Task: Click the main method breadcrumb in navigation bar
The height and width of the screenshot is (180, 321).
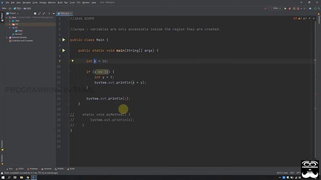Action: (x=27, y=8)
